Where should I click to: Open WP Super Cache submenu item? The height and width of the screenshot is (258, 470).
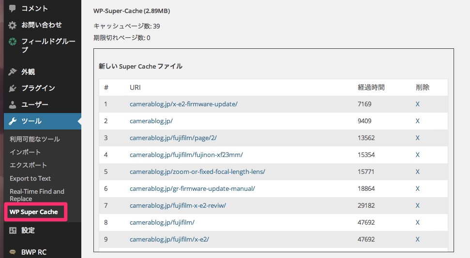click(33, 212)
